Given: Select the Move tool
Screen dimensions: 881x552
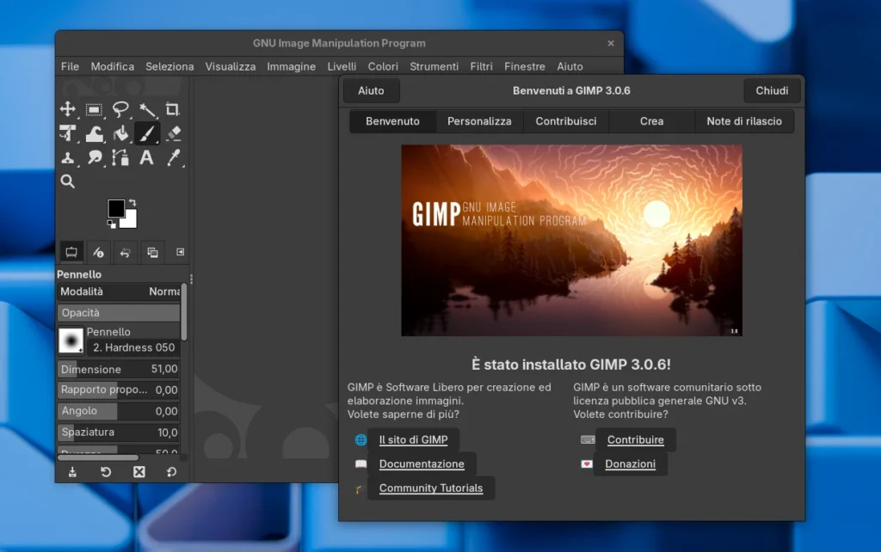Looking at the screenshot, I should [x=67, y=109].
